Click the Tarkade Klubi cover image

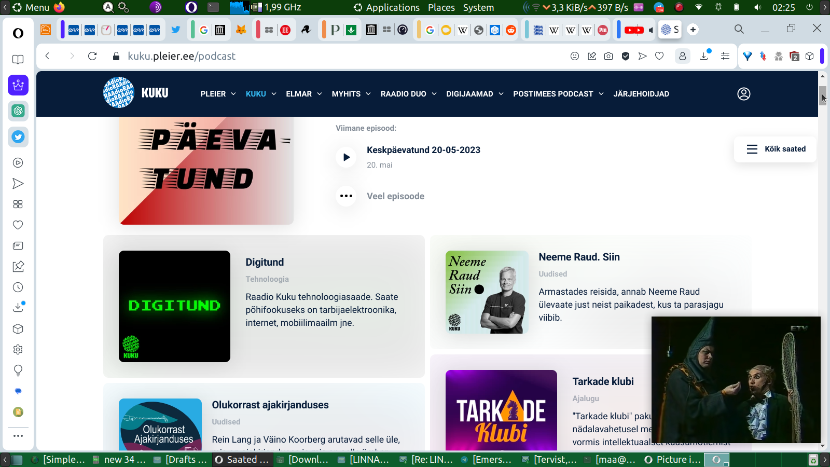[x=501, y=410]
